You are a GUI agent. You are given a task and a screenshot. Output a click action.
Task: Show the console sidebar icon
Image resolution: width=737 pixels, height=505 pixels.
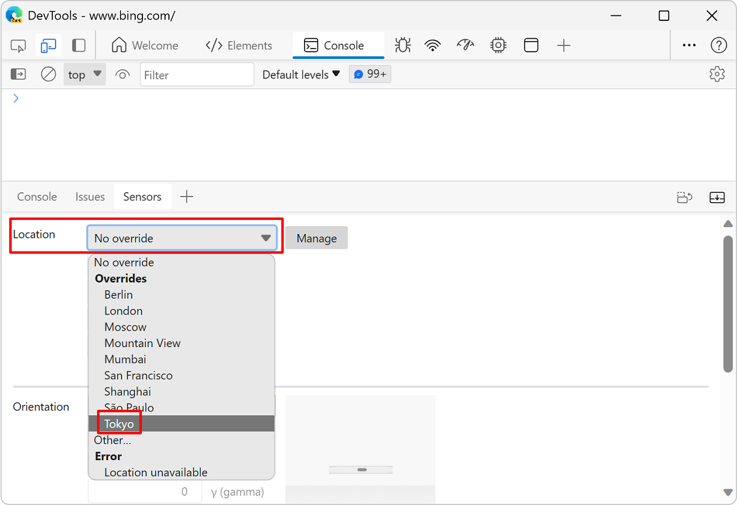coord(18,74)
